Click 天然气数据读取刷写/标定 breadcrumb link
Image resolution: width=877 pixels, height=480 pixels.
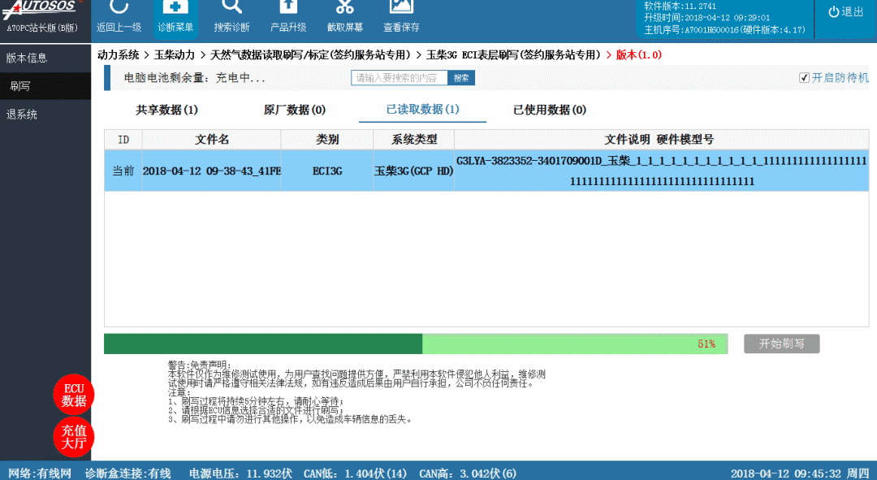tap(310, 55)
